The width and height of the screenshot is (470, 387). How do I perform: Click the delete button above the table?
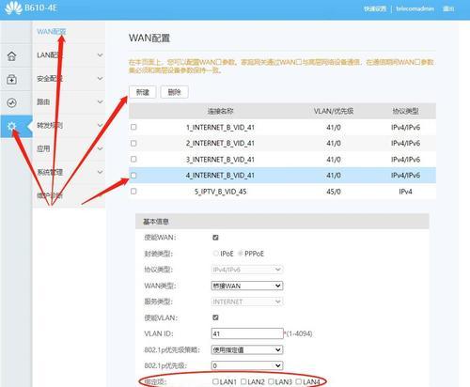175,92
